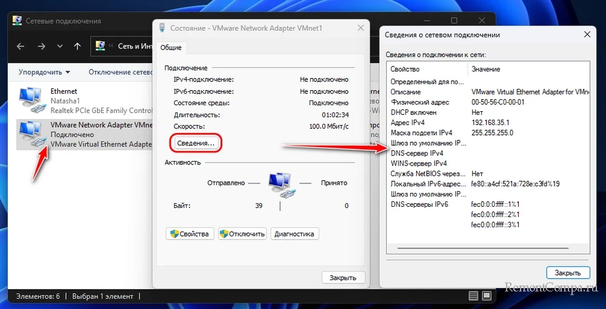This screenshot has width=606, height=309.
Task: Select the «Физический адрес» row
Action: [488, 102]
